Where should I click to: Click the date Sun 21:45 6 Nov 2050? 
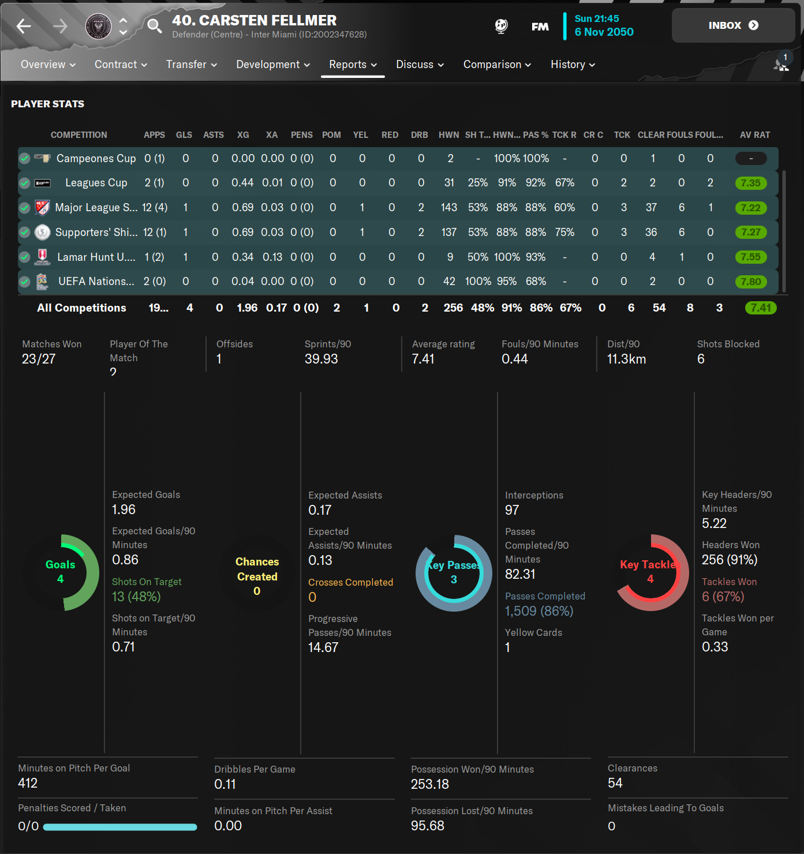click(604, 26)
